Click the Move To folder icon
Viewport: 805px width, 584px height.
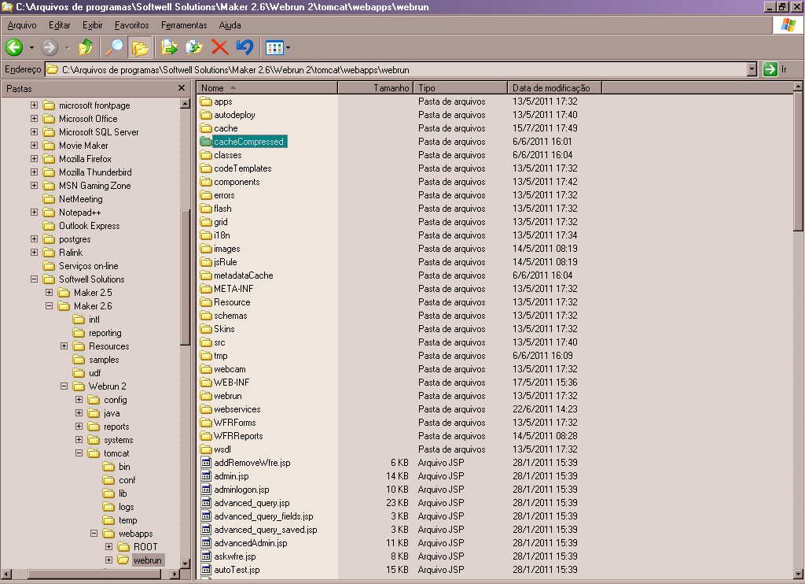pyautogui.click(x=169, y=47)
